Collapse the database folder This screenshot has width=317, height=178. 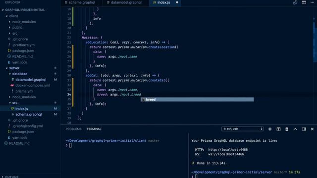(20, 74)
